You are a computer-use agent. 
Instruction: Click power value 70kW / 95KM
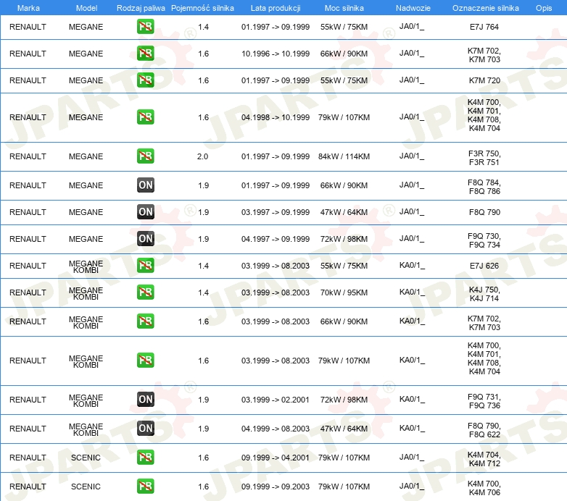(x=344, y=292)
